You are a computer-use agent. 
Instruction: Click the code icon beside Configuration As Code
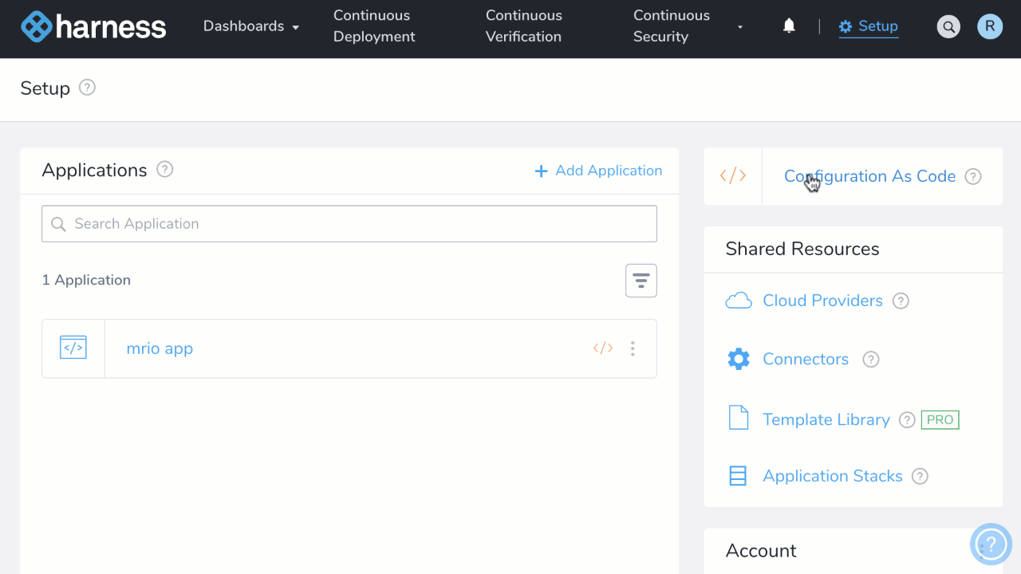coord(732,175)
